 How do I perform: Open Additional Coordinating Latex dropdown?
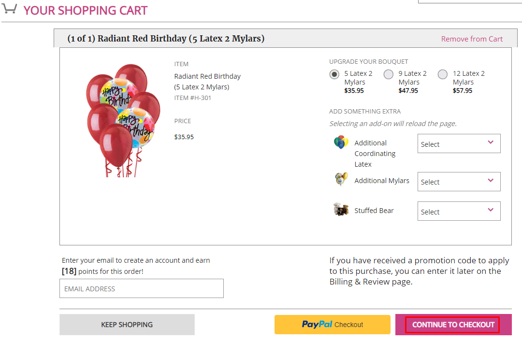[458, 144]
